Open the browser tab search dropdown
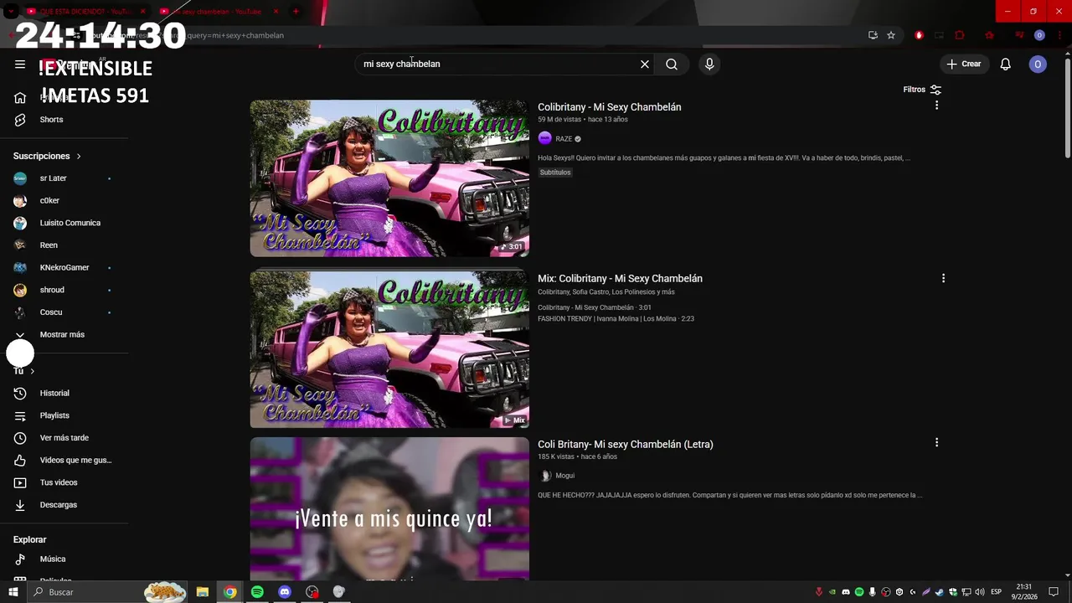This screenshot has height=603, width=1072. pos(10,11)
